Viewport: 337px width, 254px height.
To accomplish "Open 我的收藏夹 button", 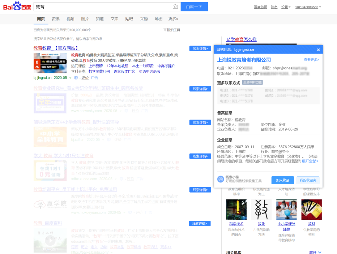I will [308, 180].
